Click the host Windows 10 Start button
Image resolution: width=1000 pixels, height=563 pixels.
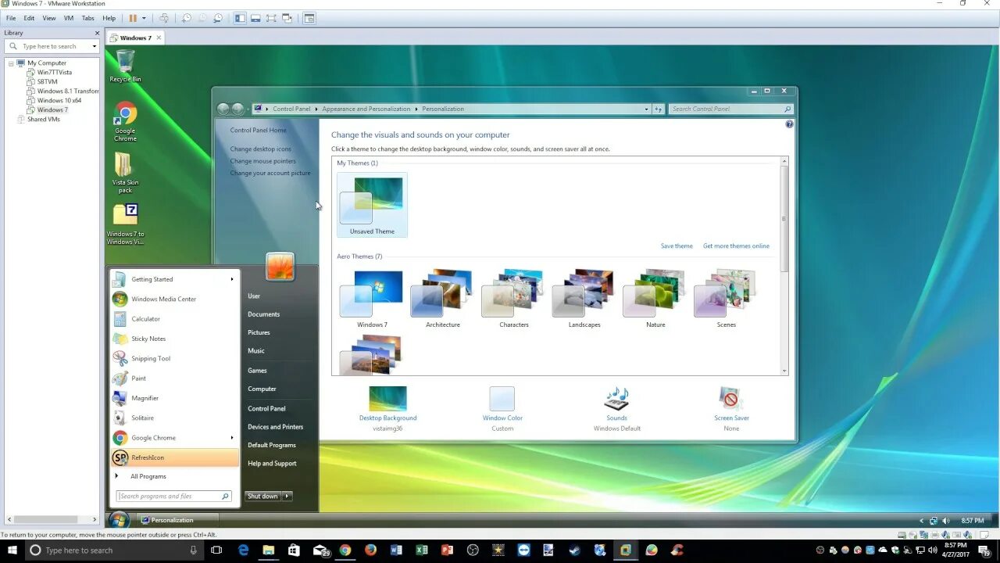pos(12,550)
